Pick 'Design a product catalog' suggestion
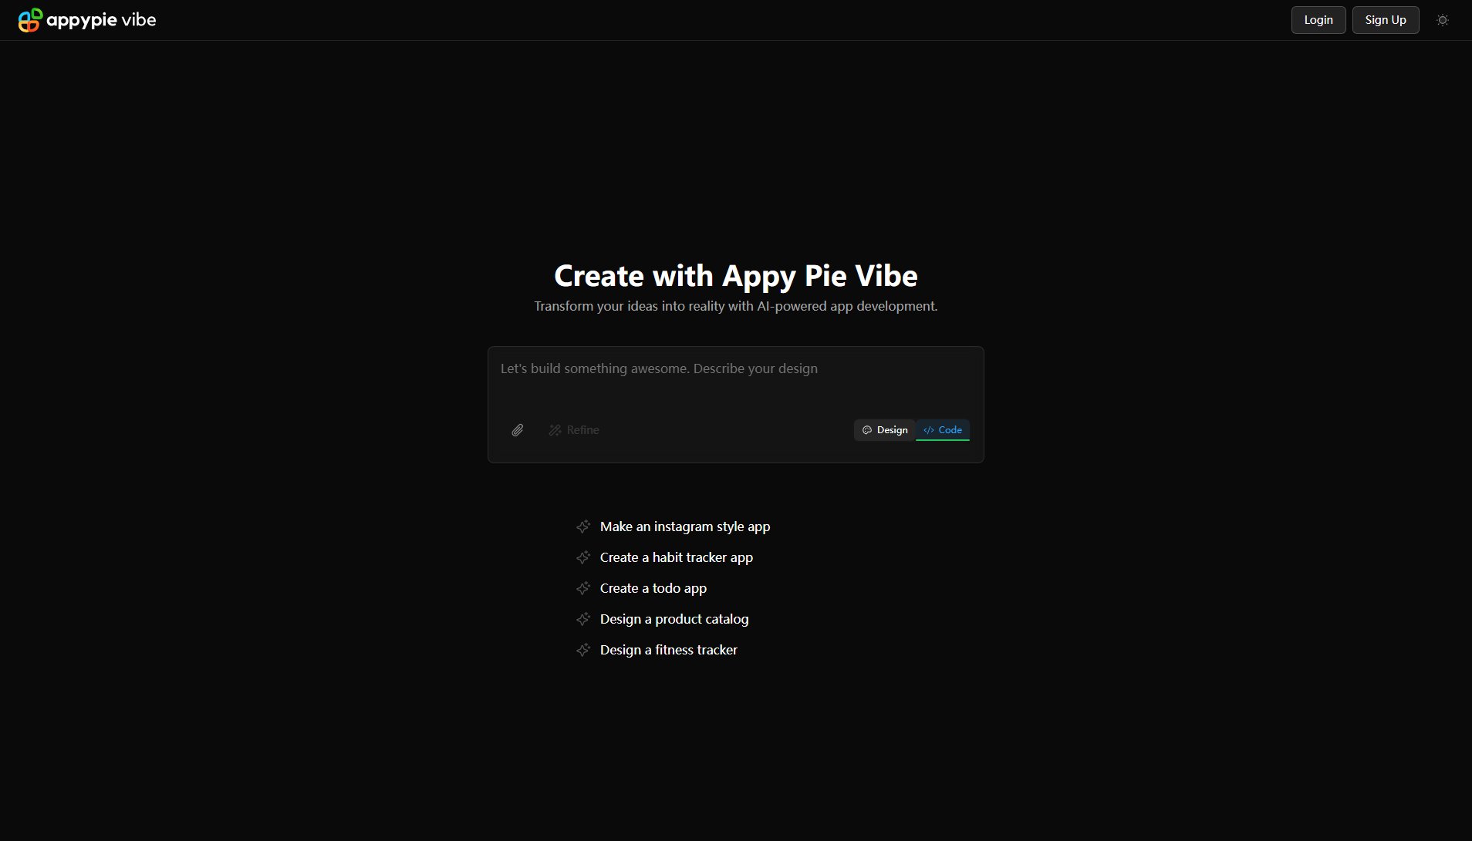 tap(674, 619)
